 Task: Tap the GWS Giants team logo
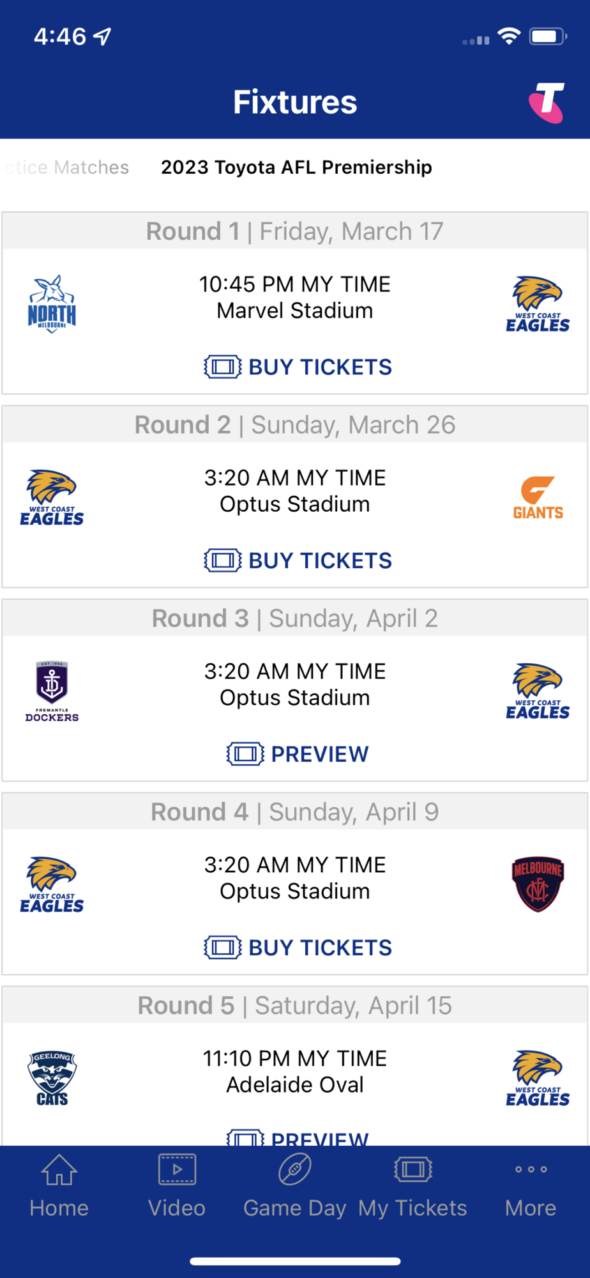pos(538,498)
